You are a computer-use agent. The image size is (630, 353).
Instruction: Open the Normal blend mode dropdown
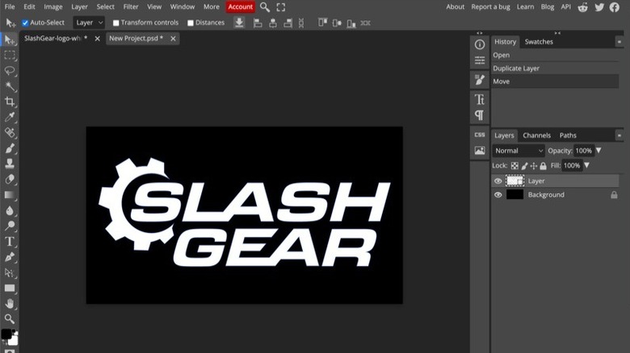pyautogui.click(x=519, y=151)
